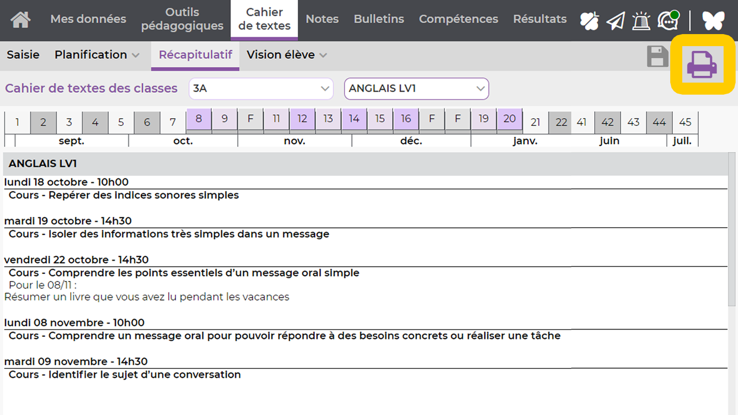This screenshot has width=738, height=415.
Task: Click the butterfly logo icon
Action: (713, 21)
